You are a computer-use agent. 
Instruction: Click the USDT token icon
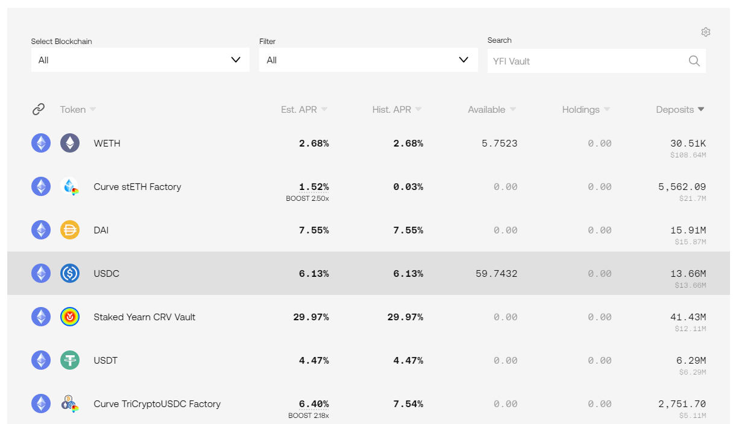coord(70,360)
